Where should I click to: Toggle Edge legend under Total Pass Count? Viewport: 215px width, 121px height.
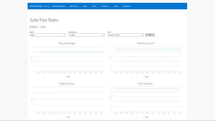click(x=145, y=77)
